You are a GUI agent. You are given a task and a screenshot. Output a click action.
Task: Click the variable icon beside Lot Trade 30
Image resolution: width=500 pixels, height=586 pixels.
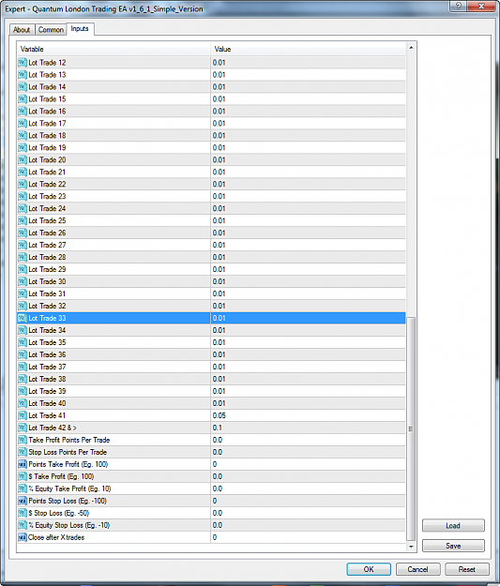pyautogui.click(x=23, y=281)
